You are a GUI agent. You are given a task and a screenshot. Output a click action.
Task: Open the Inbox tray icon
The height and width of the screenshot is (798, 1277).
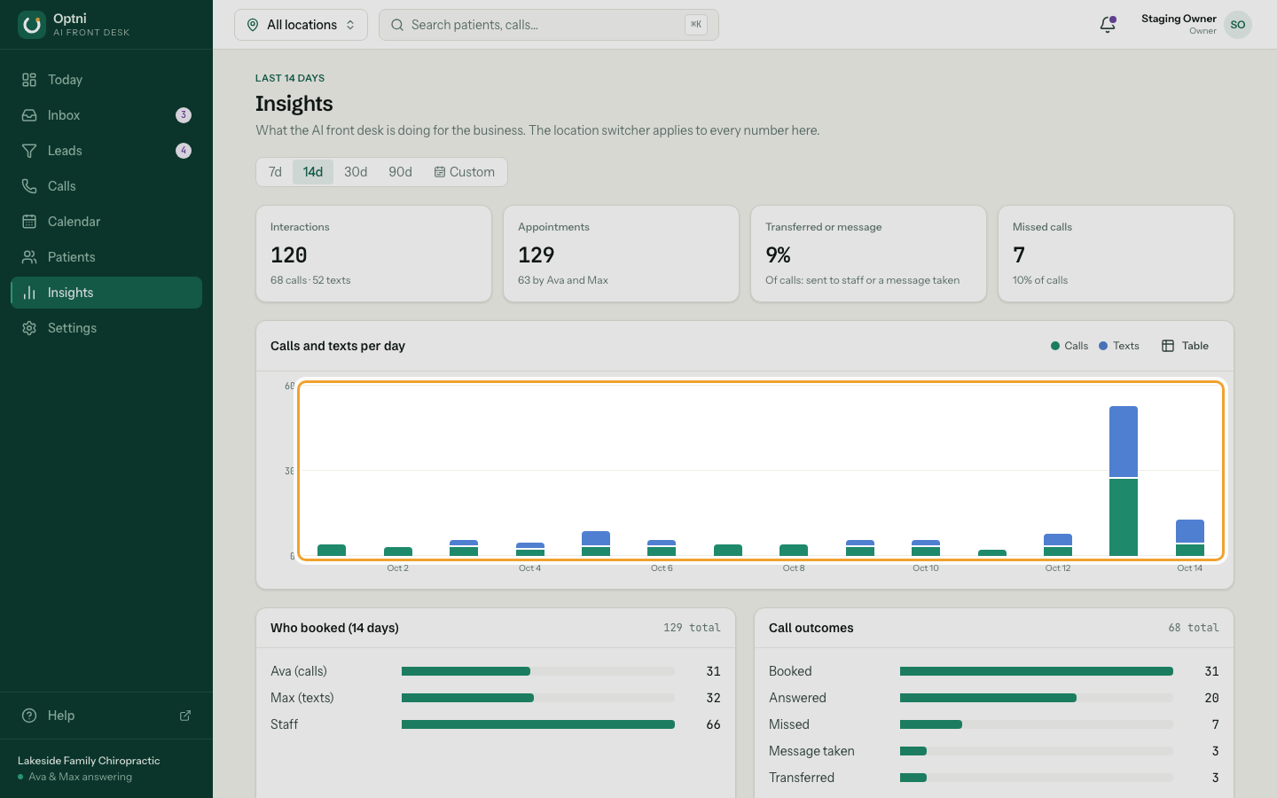(29, 115)
